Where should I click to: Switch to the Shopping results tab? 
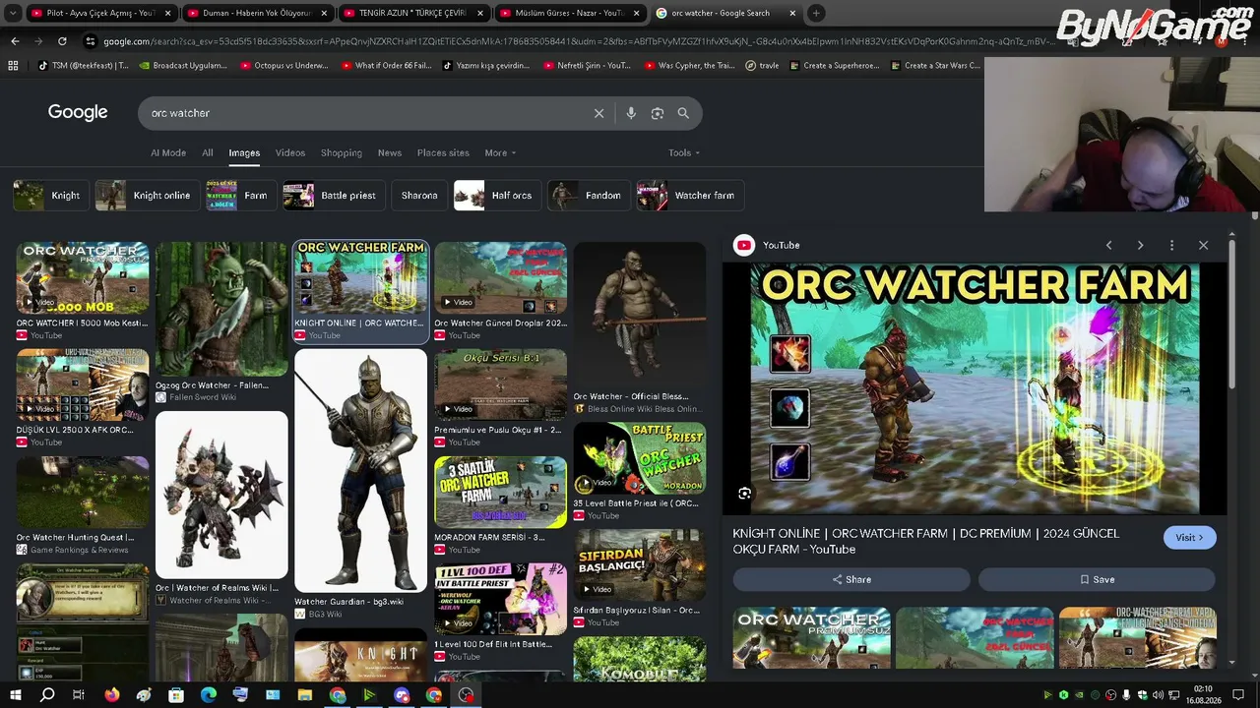[x=342, y=152]
